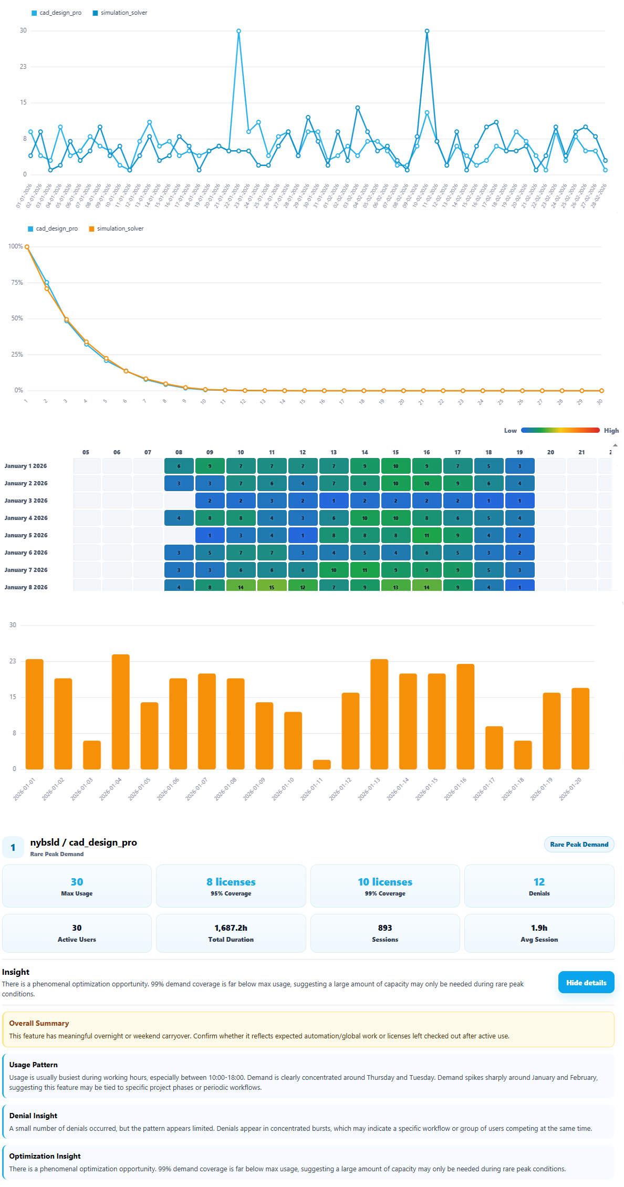Select the 22-01-2026 peak data point at 30
The image size is (624, 1187).
pos(238,31)
